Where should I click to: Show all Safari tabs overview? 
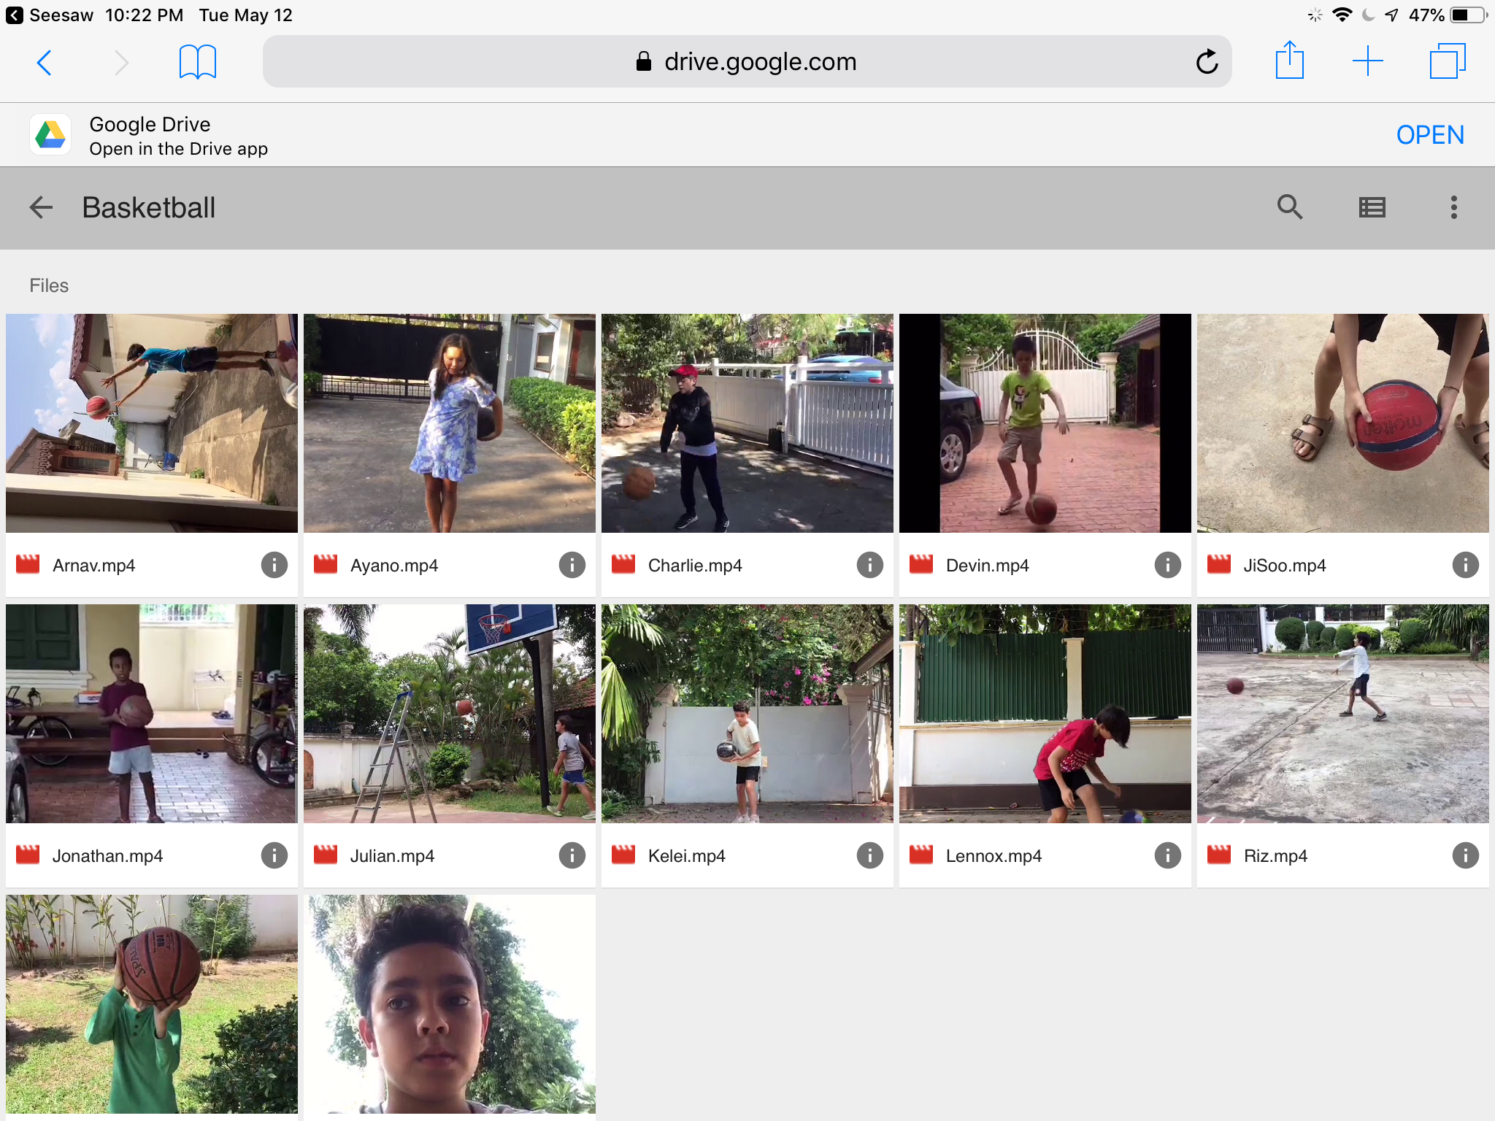point(1447,61)
